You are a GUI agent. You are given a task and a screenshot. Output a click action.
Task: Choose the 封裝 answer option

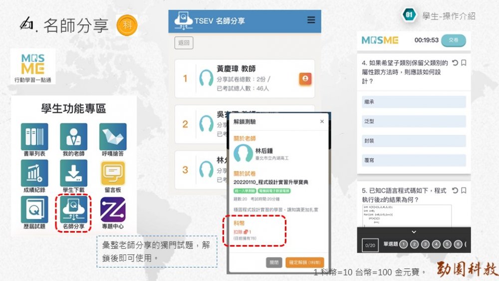[414, 141]
